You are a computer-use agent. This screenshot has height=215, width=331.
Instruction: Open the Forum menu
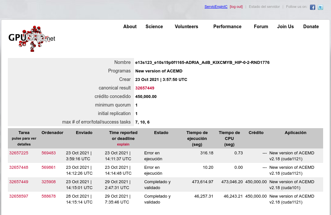tap(261, 27)
